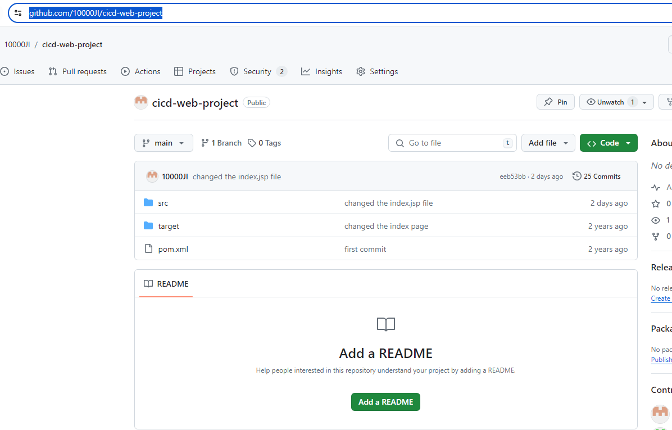672x430 pixels.
Task: Click the forks icon in About sidebar
Action: pos(656,236)
